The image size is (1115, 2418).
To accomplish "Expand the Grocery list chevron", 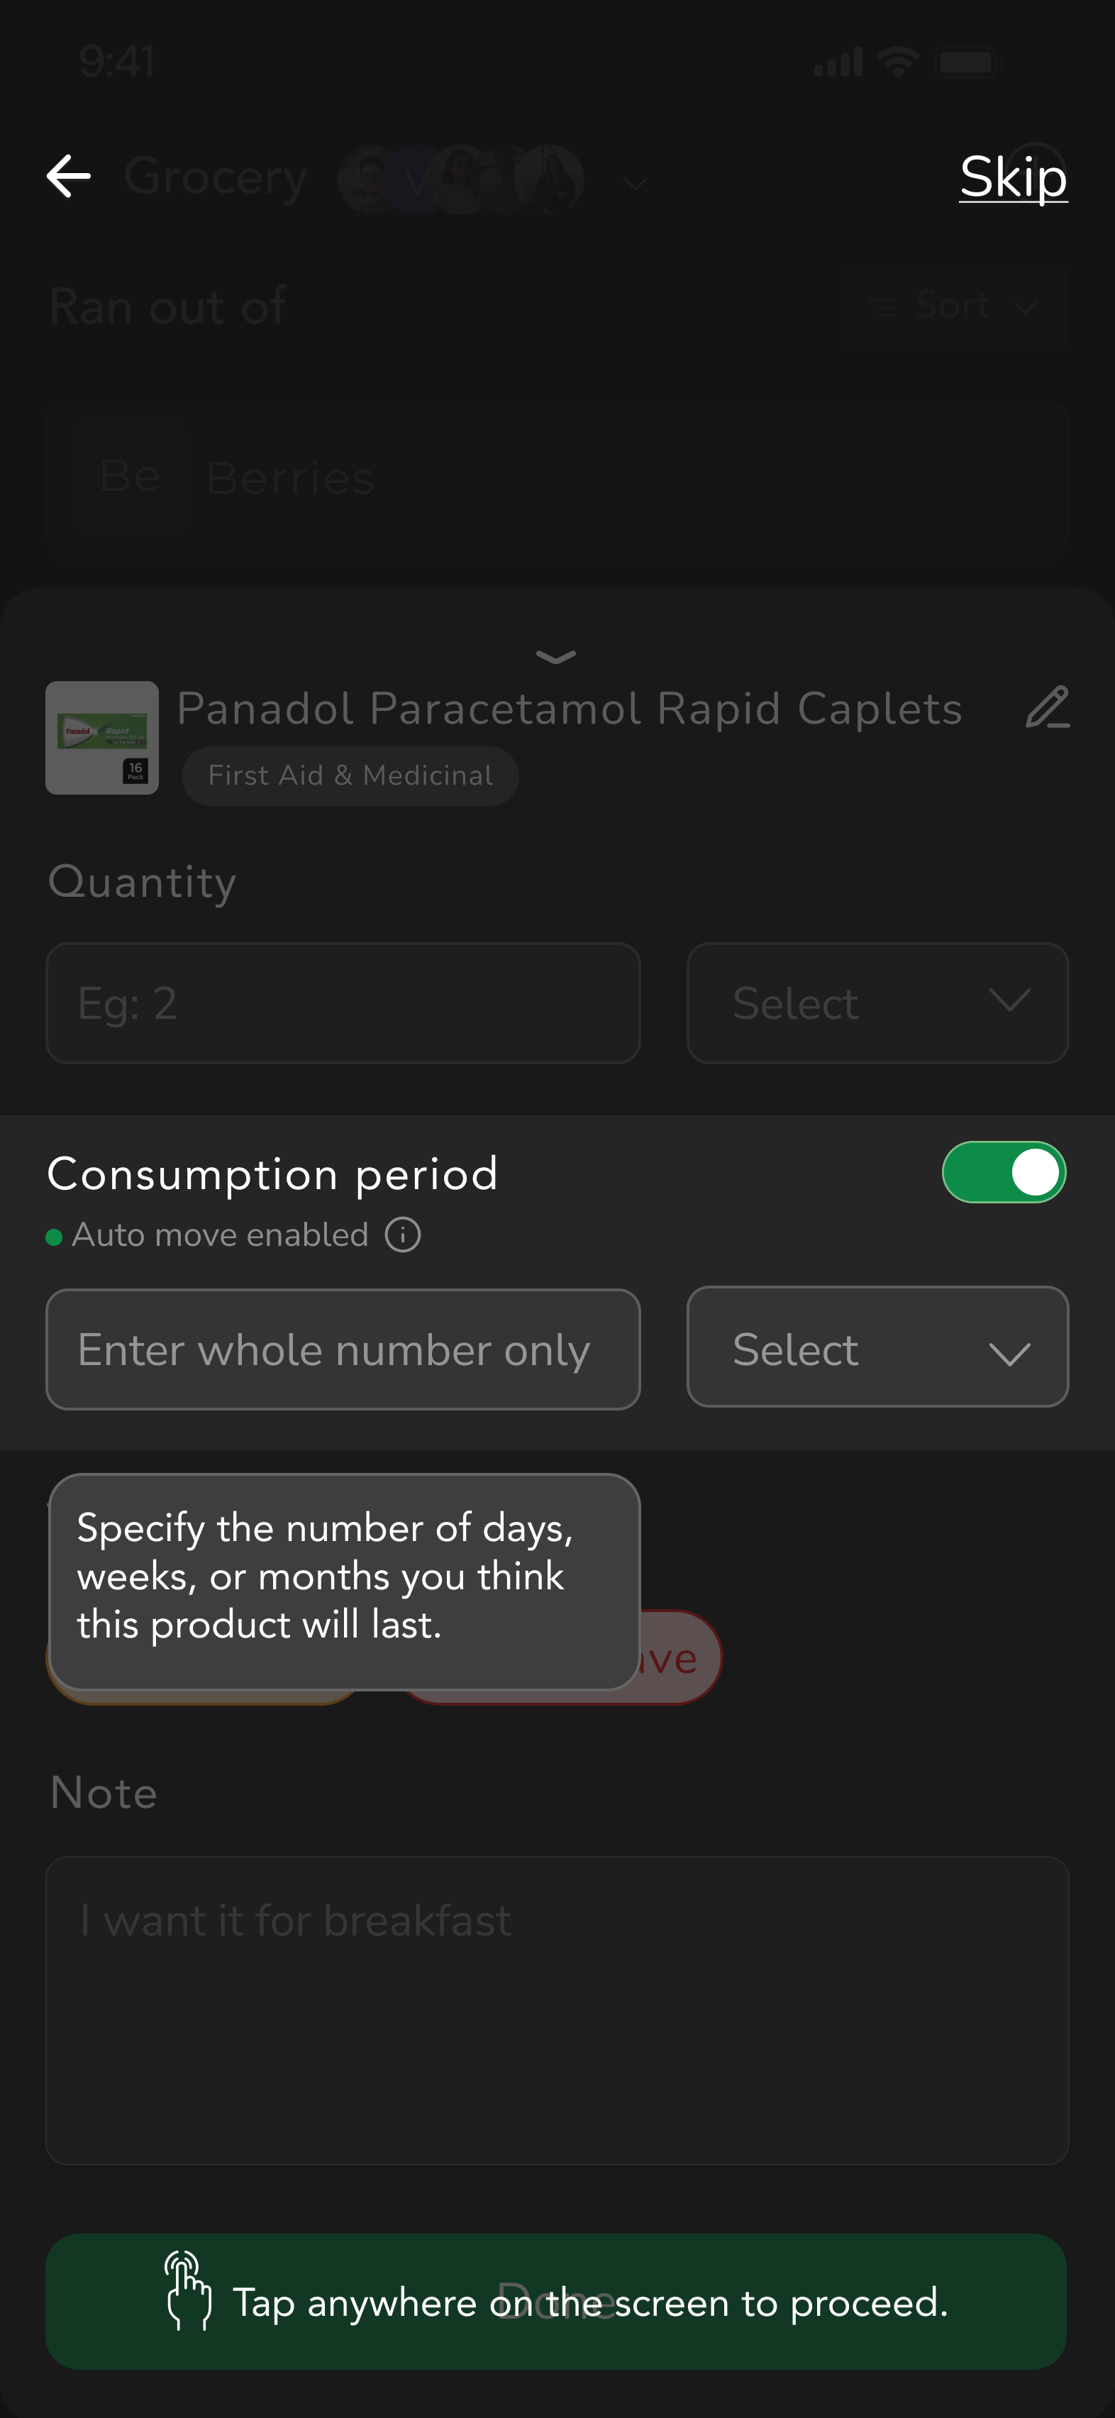I will pyautogui.click(x=636, y=182).
